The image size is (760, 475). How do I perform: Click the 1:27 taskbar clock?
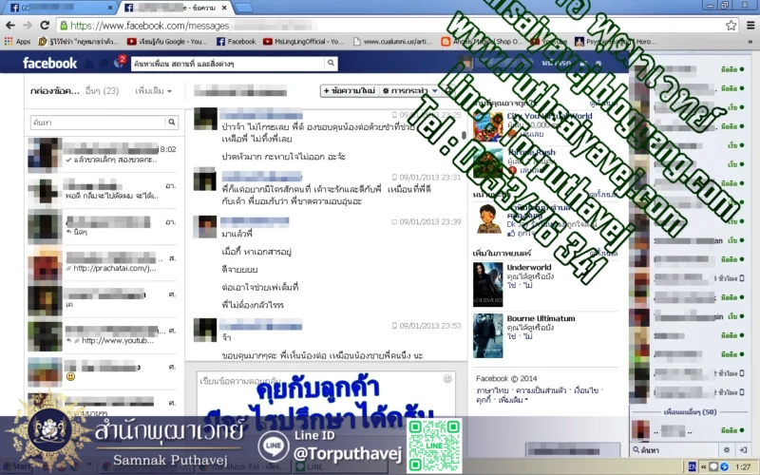point(743,466)
